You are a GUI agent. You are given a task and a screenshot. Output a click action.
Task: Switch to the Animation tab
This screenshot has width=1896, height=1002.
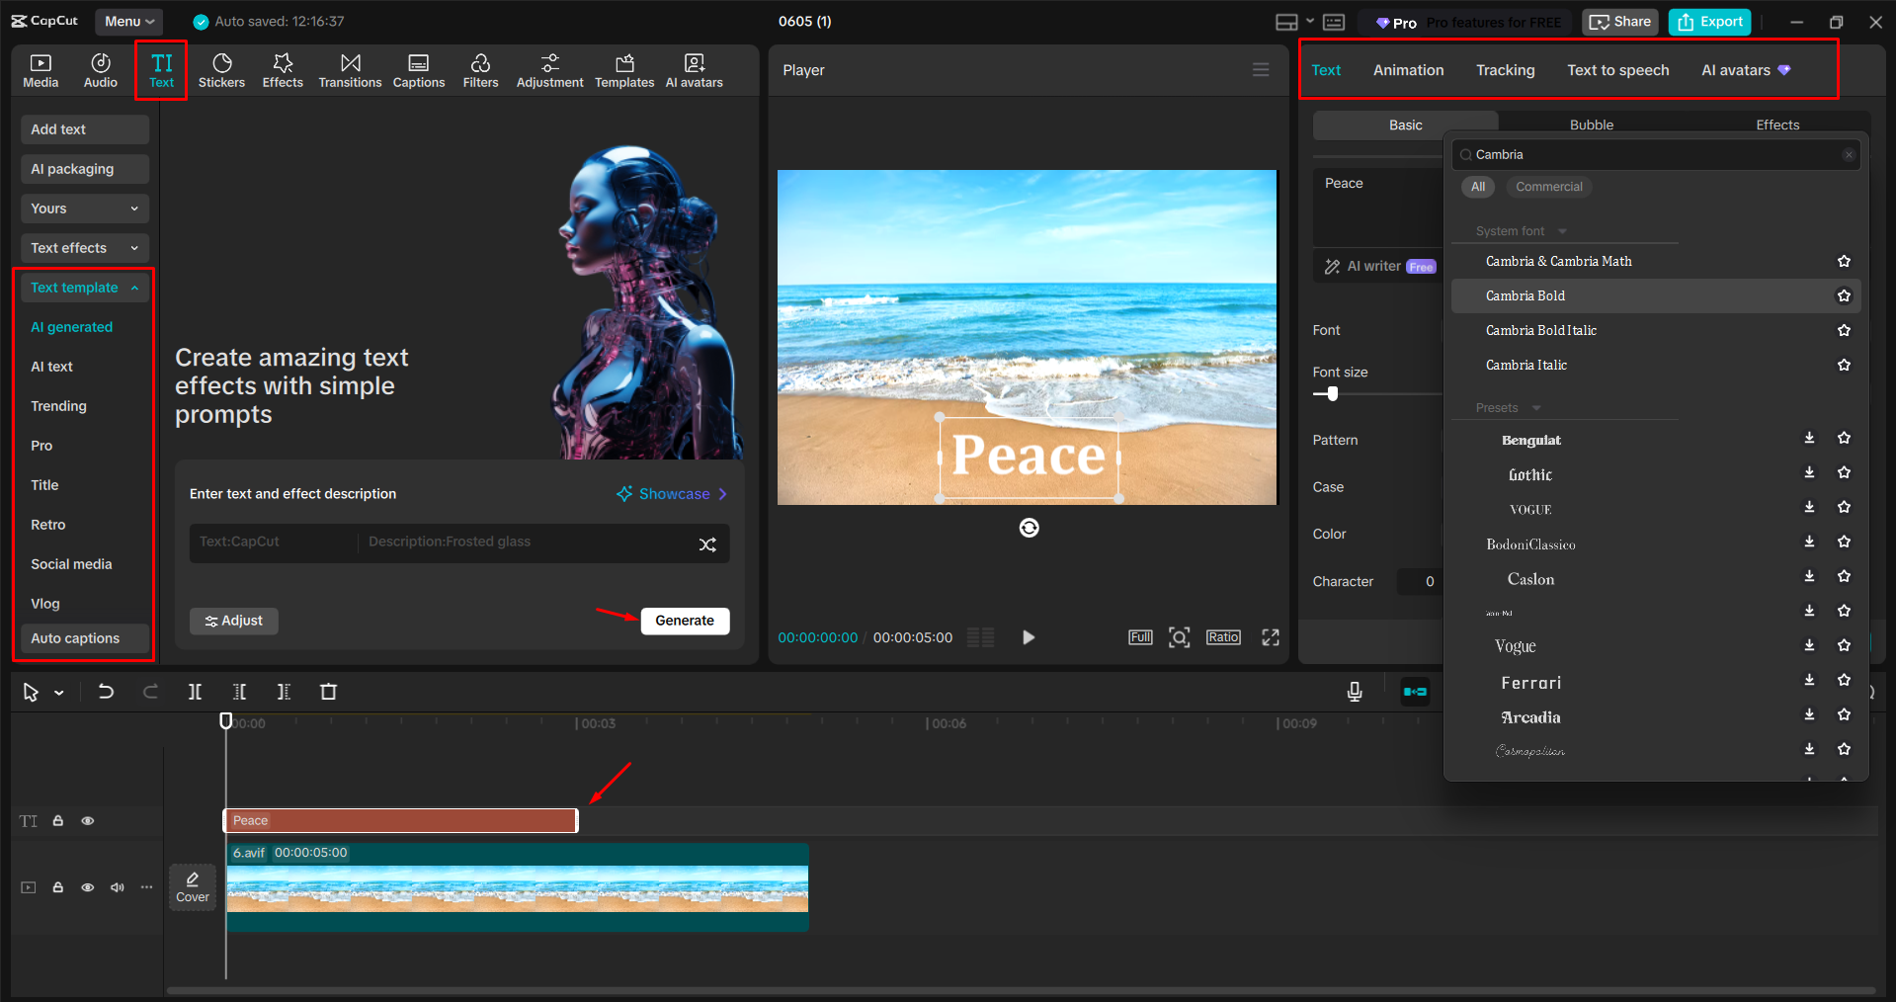coord(1408,69)
